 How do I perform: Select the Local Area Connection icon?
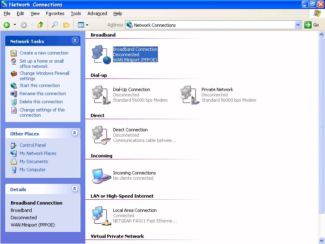pyautogui.click(x=101, y=216)
